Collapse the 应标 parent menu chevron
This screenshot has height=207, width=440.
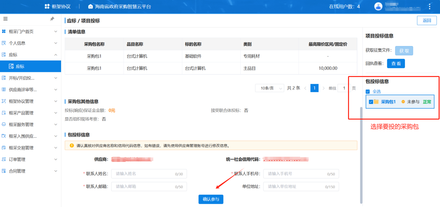click(x=56, y=55)
